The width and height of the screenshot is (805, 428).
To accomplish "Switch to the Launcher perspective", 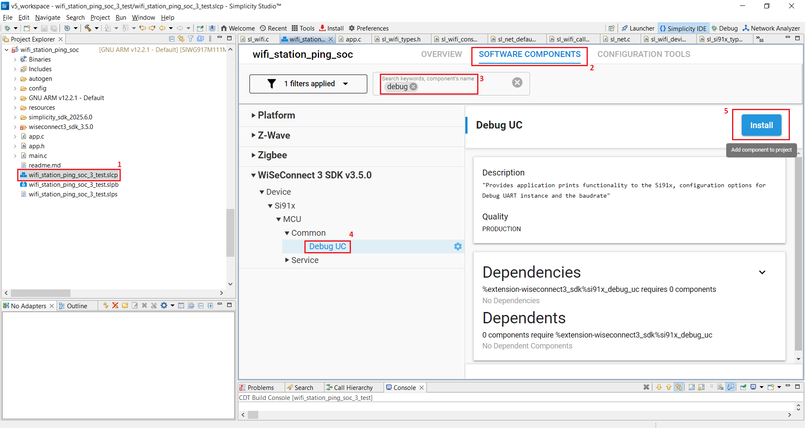I will (638, 28).
